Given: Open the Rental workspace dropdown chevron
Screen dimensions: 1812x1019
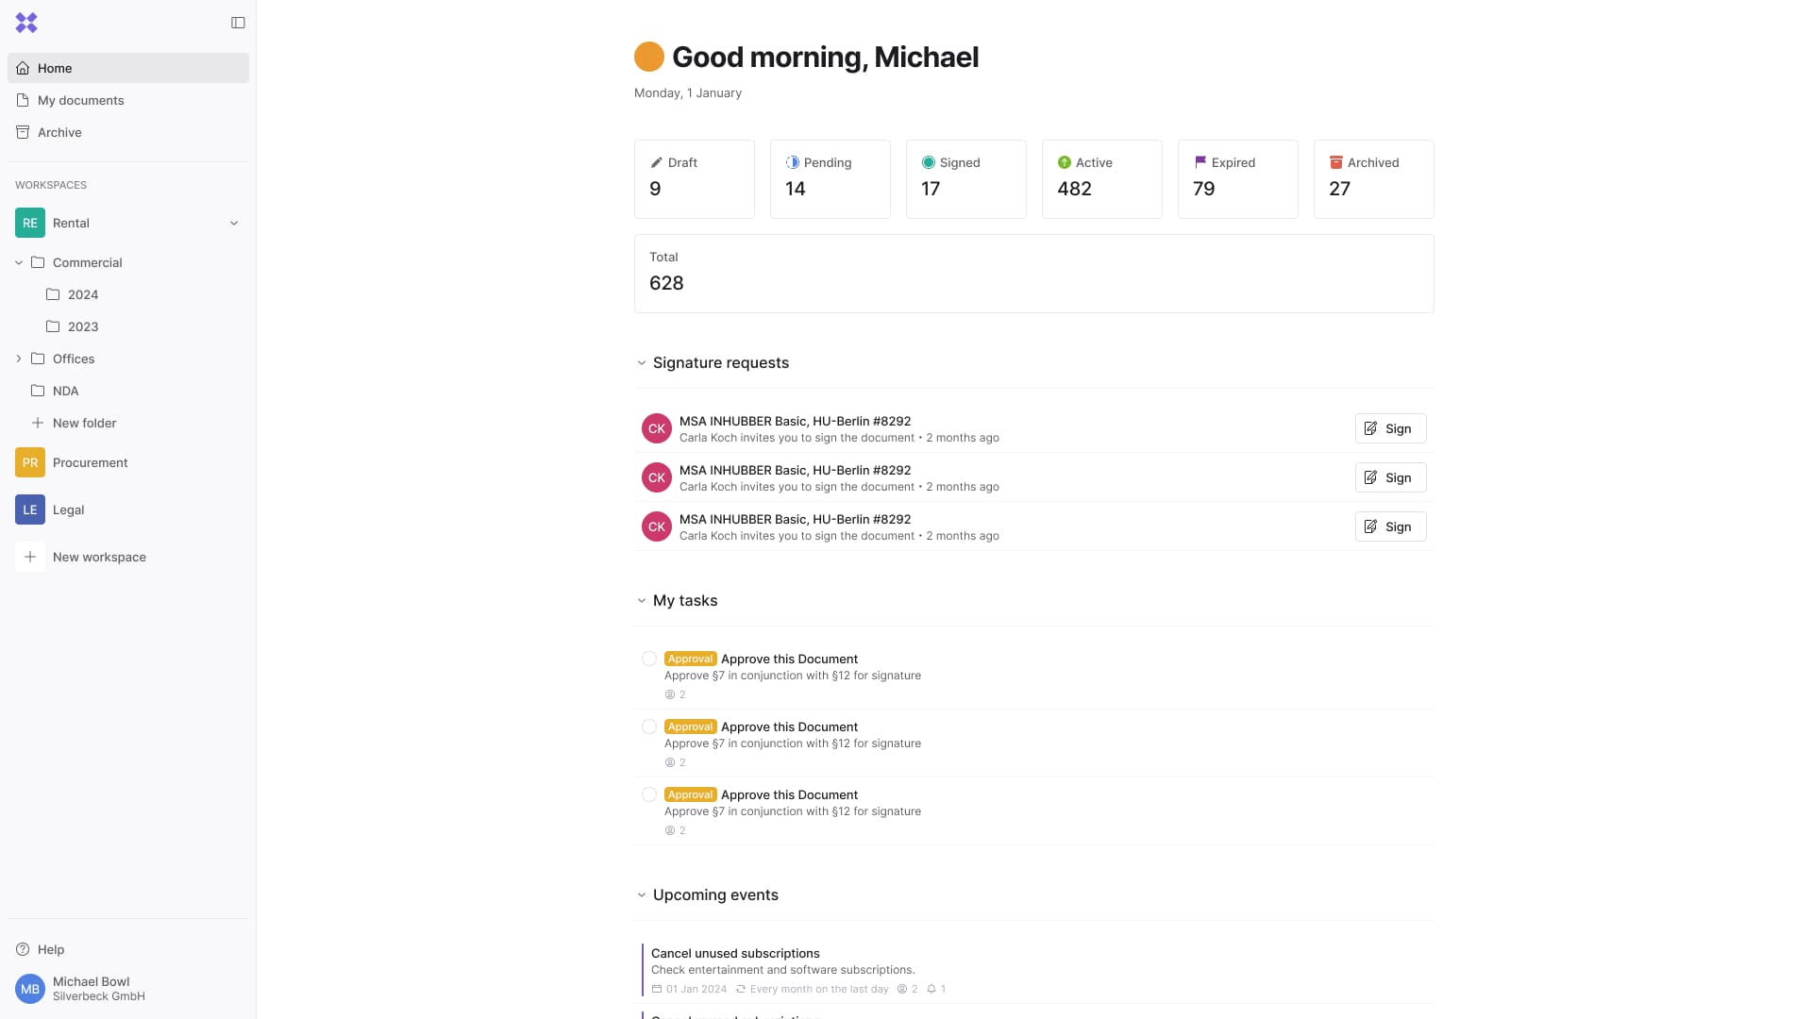Looking at the screenshot, I should (x=234, y=223).
